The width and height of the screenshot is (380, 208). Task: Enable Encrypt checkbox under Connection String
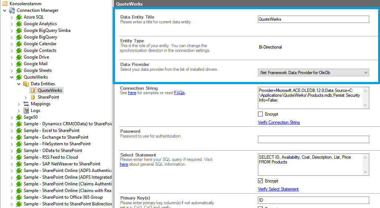[x=261, y=114]
